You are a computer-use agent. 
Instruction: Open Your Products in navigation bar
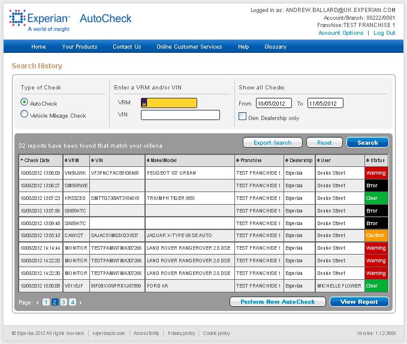[80, 47]
